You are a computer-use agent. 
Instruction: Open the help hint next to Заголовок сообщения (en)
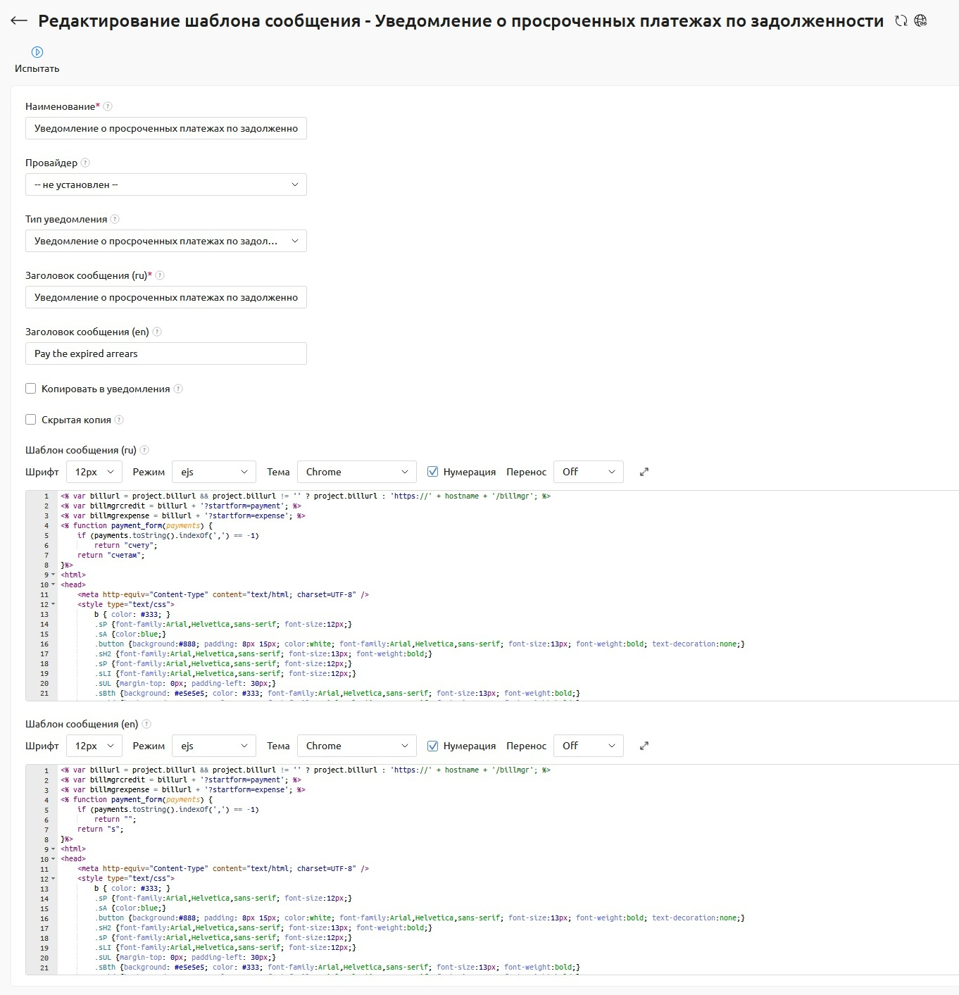(x=157, y=332)
